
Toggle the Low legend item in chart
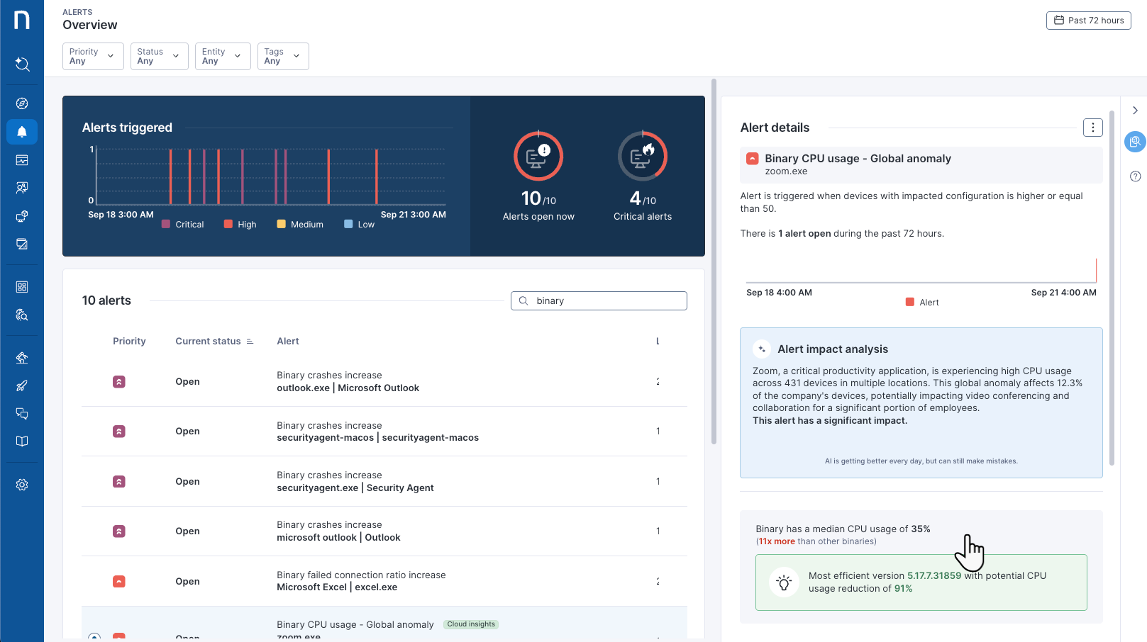(x=359, y=225)
